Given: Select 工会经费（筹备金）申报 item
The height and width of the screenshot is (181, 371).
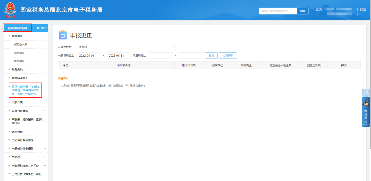Looking at the screenshot, I should [x=27, y=174].
